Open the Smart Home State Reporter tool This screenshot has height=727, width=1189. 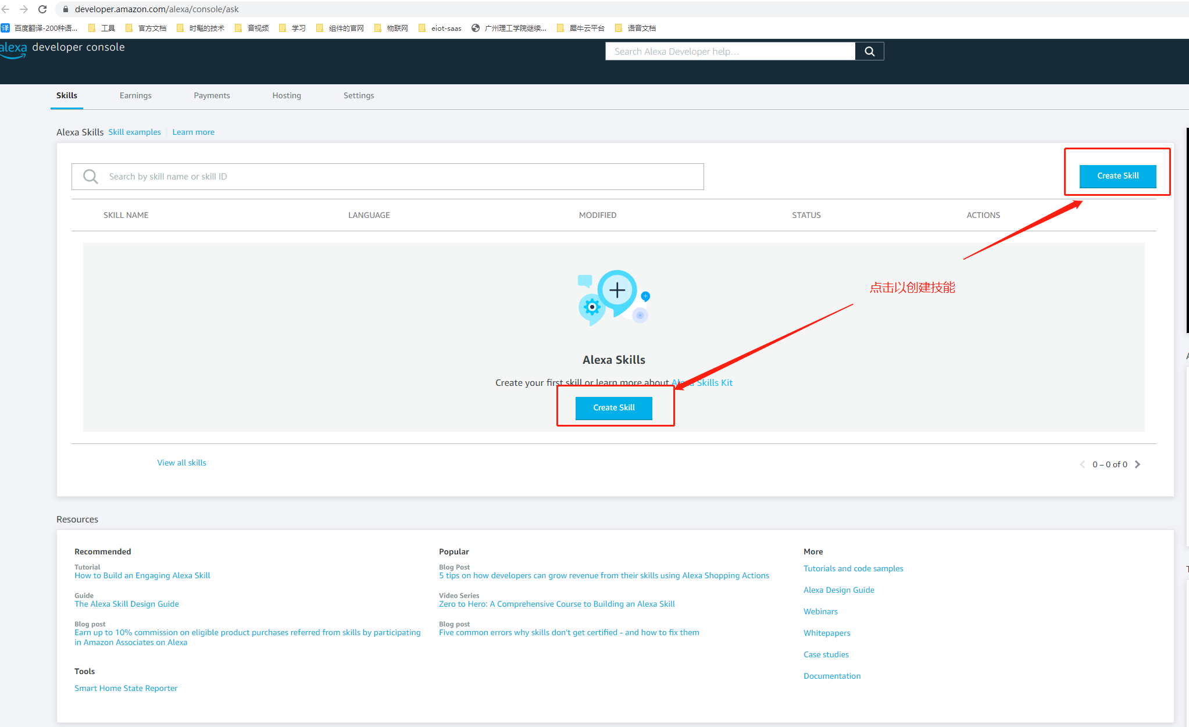126,688
